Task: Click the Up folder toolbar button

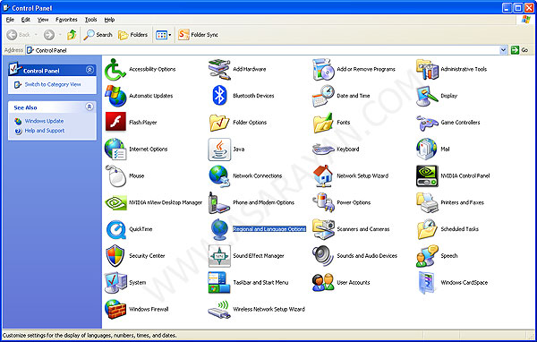Action: (x=72, y=35)
